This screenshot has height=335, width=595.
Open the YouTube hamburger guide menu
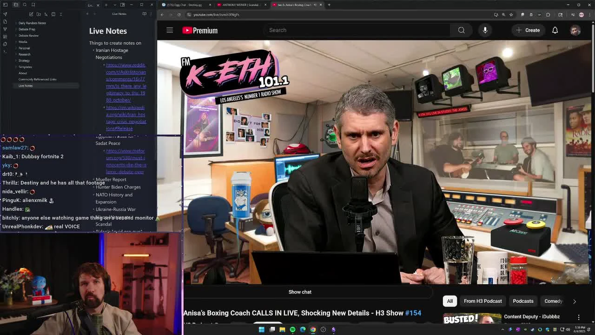click(170, 30)
